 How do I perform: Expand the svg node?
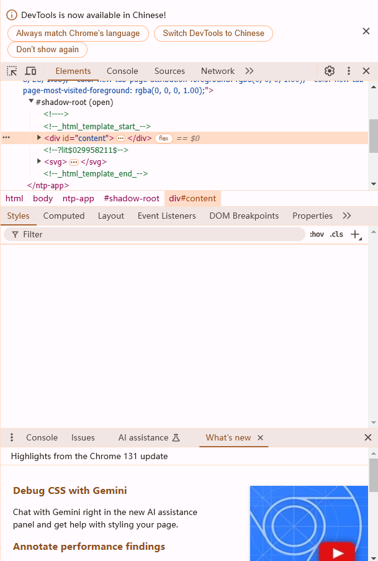click(39, 162)
